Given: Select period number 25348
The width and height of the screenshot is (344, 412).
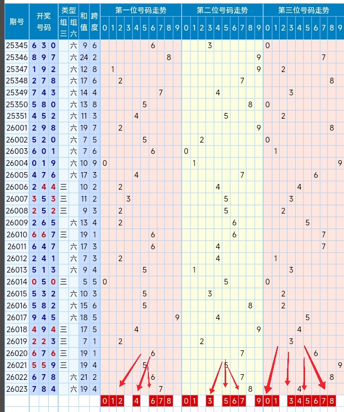Looking at the screenshot, I should (x=17, y=81).
